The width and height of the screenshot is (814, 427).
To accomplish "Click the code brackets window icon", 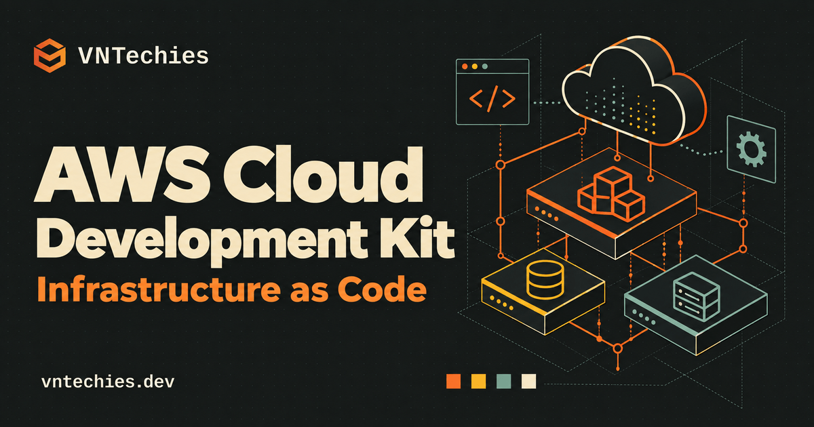I will tap(492, 92).
